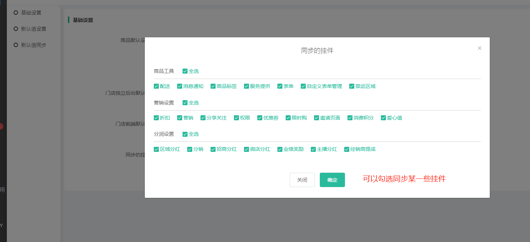
Task: Toggle the 消息通知 checkbox
Action: (180, 86)
